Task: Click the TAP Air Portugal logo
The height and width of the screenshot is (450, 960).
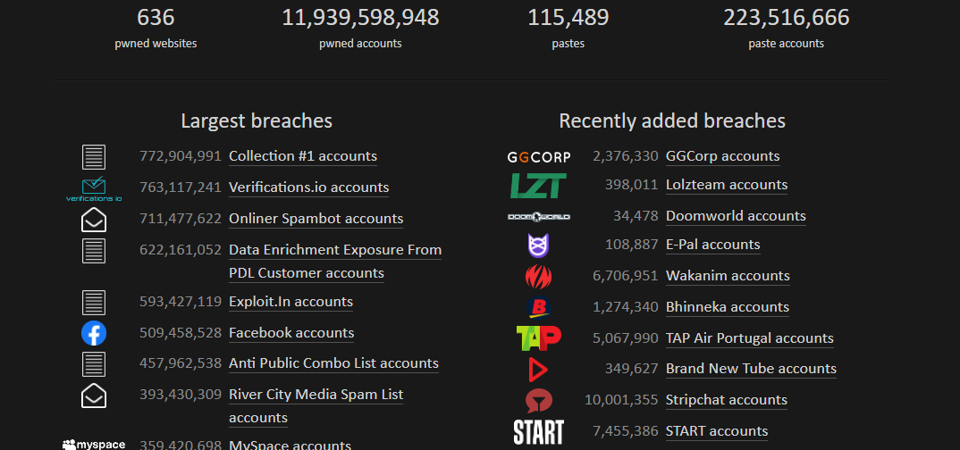Action: tap(538, 338)
